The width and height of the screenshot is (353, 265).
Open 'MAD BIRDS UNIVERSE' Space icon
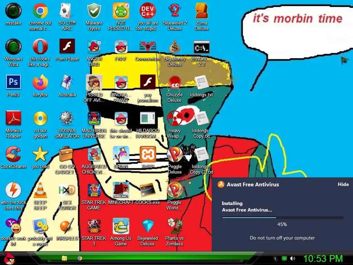tap(94, 118)
